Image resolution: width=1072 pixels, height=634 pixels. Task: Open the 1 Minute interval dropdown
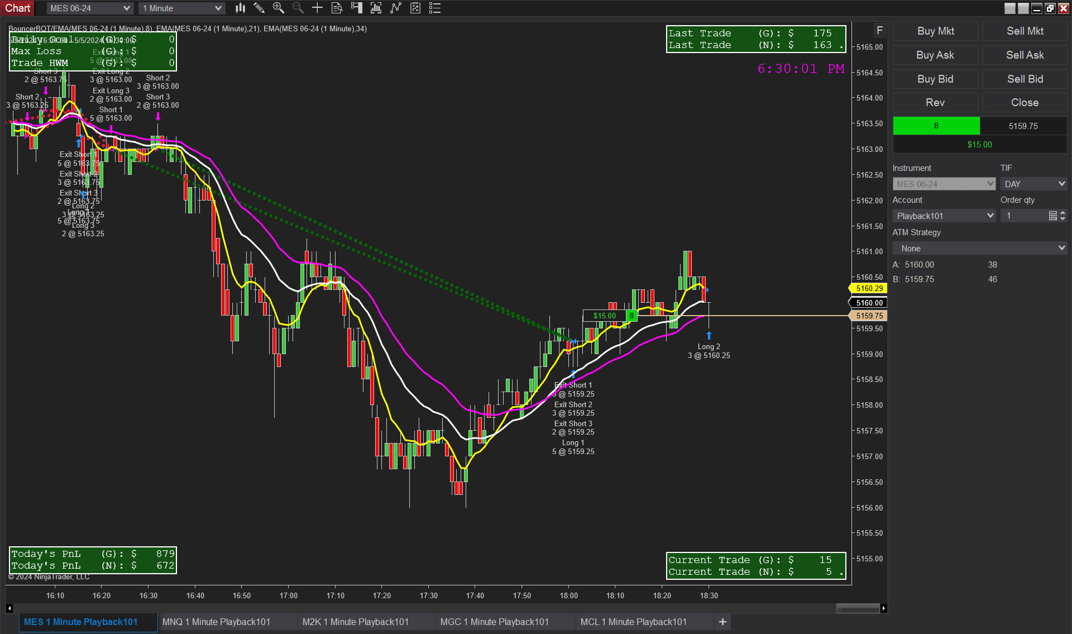click(181, 8)
